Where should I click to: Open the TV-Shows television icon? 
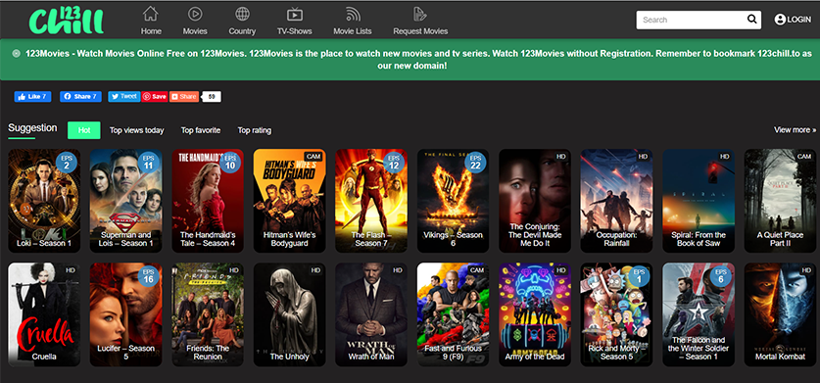click(295, 14)
